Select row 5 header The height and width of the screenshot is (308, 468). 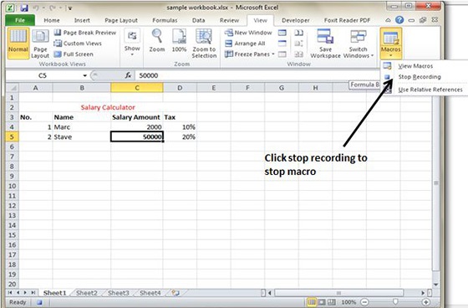tap(13, 137)
